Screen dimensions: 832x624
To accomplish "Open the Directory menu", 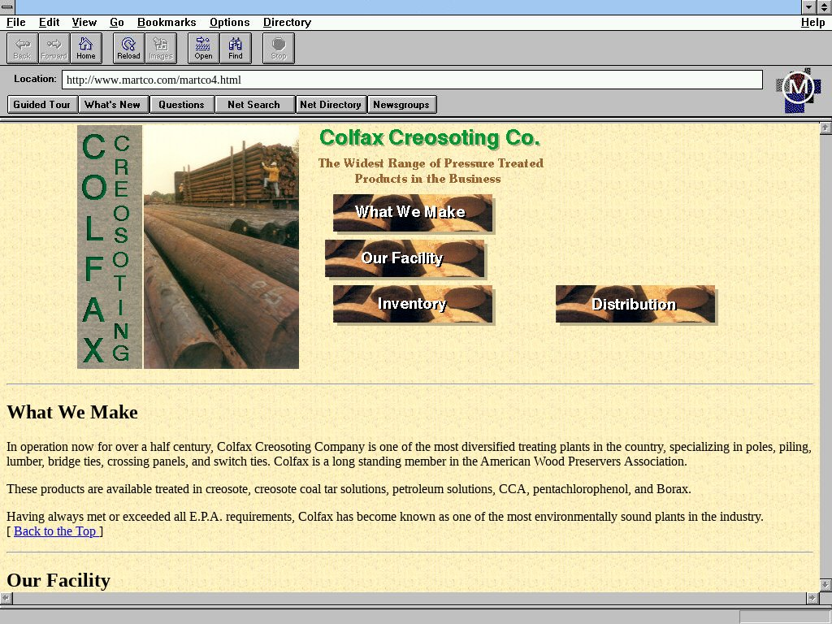I will (x=287, y=23).
